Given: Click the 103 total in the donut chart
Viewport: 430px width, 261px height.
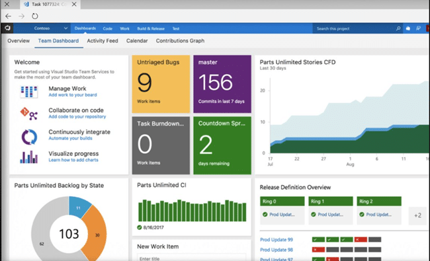Looking at the screenshot, I should (69, 234).
